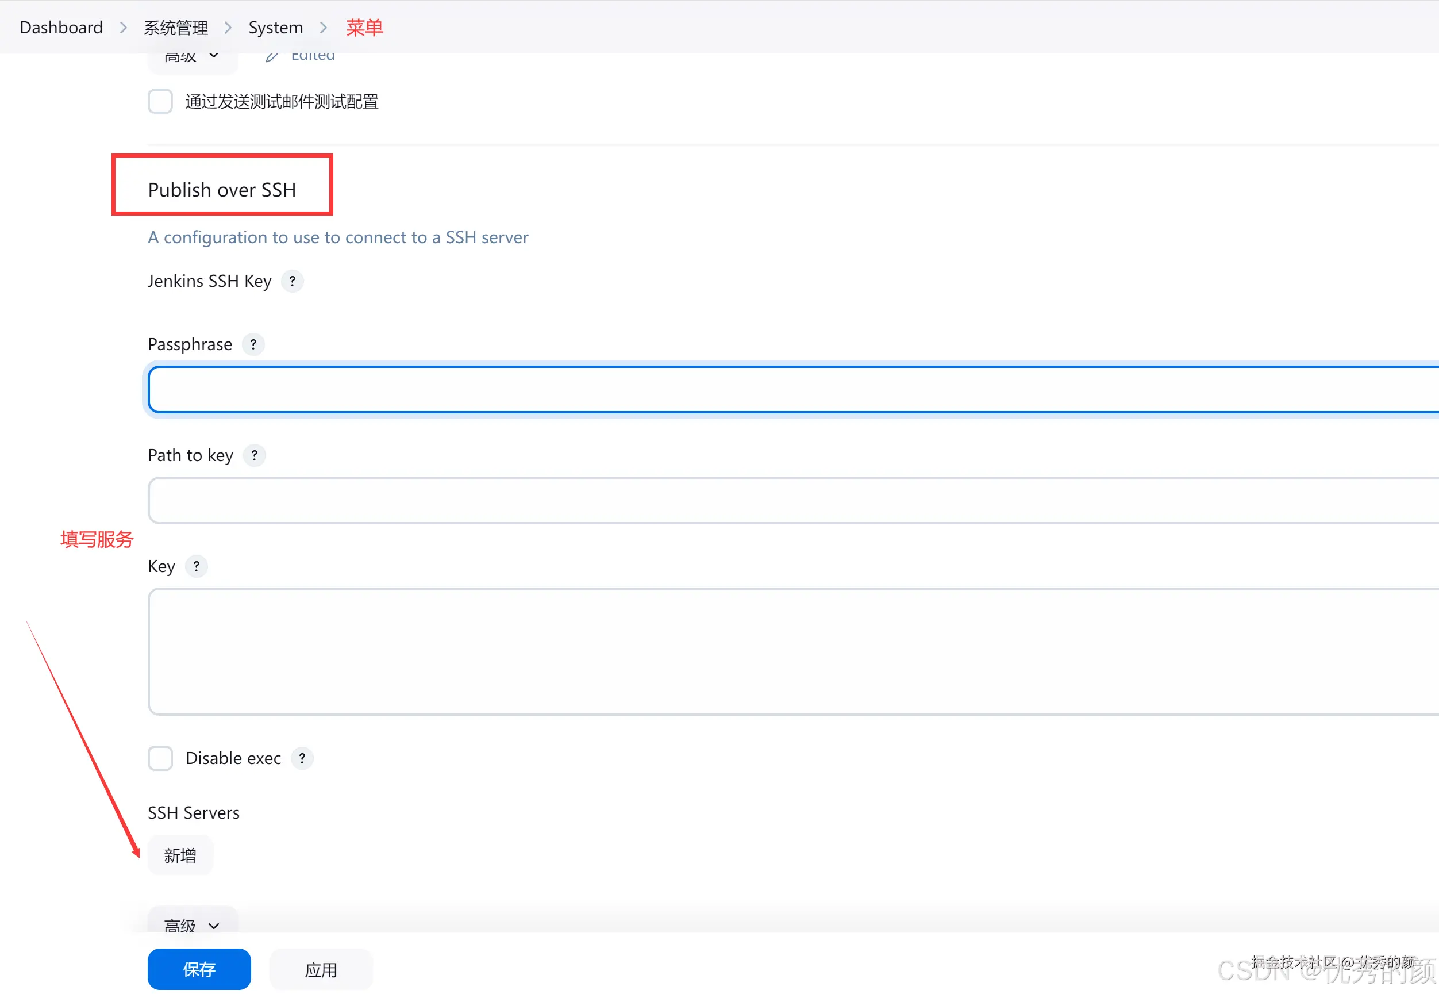This screenshot has width=1439, height=994.
Task: Click chevron after Dashboard breadcrumb
Action: point(123,28)
